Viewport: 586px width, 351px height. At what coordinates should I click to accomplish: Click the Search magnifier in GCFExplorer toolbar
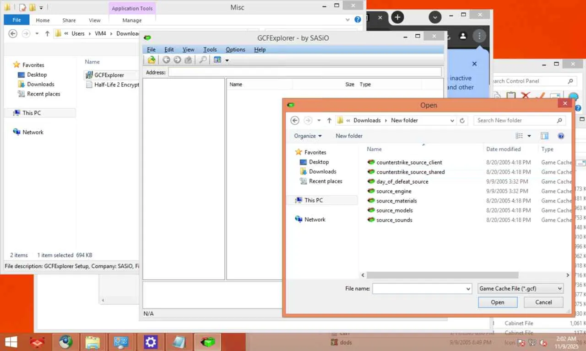[x=202, y=60]
